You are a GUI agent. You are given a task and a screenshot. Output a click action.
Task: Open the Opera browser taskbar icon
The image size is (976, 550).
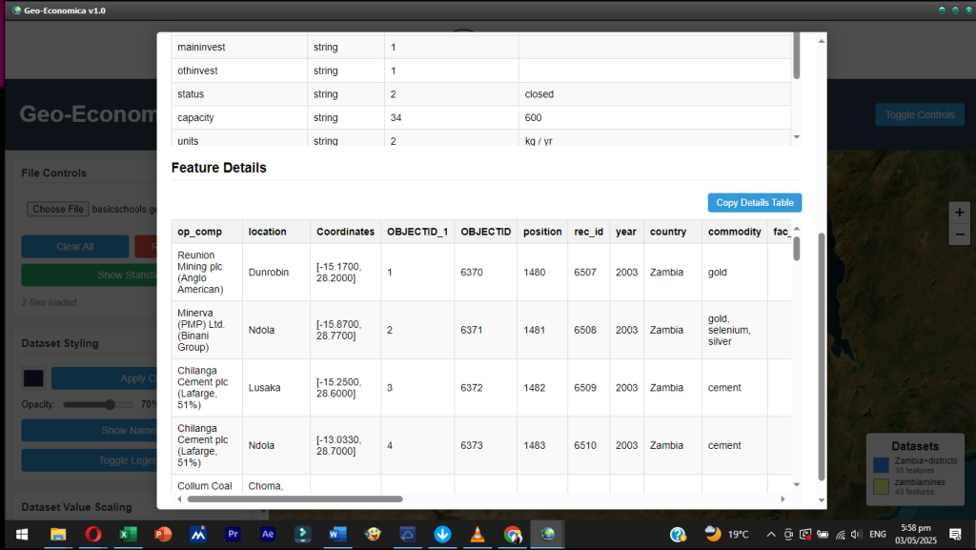tap(92, 535)
